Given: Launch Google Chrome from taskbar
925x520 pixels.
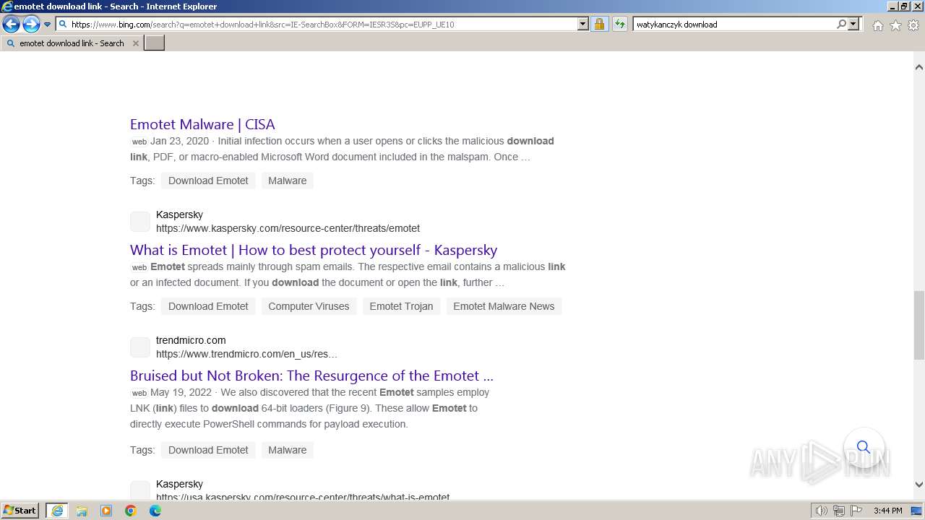Looking at the screenshot, I should tap(131, 511).
